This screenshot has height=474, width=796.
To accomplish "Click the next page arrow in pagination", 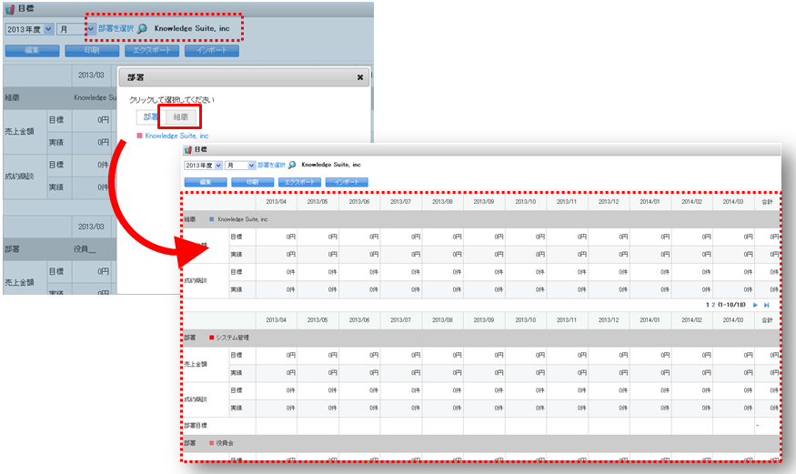I will tap(754, 305).
